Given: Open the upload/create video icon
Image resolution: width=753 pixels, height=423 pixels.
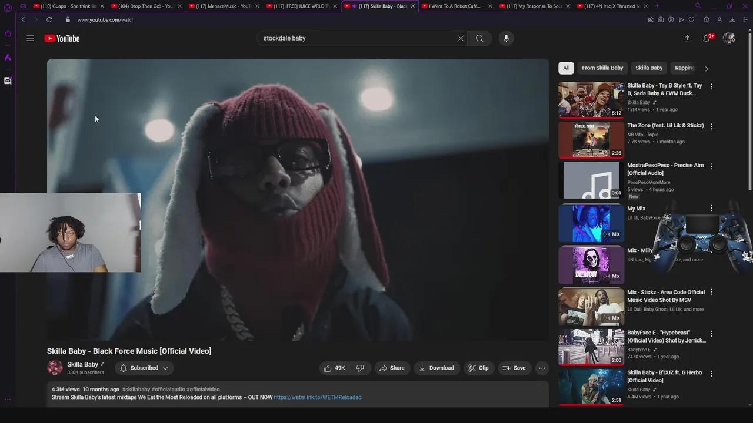Looking at the screenshot, I should [687, 38].
